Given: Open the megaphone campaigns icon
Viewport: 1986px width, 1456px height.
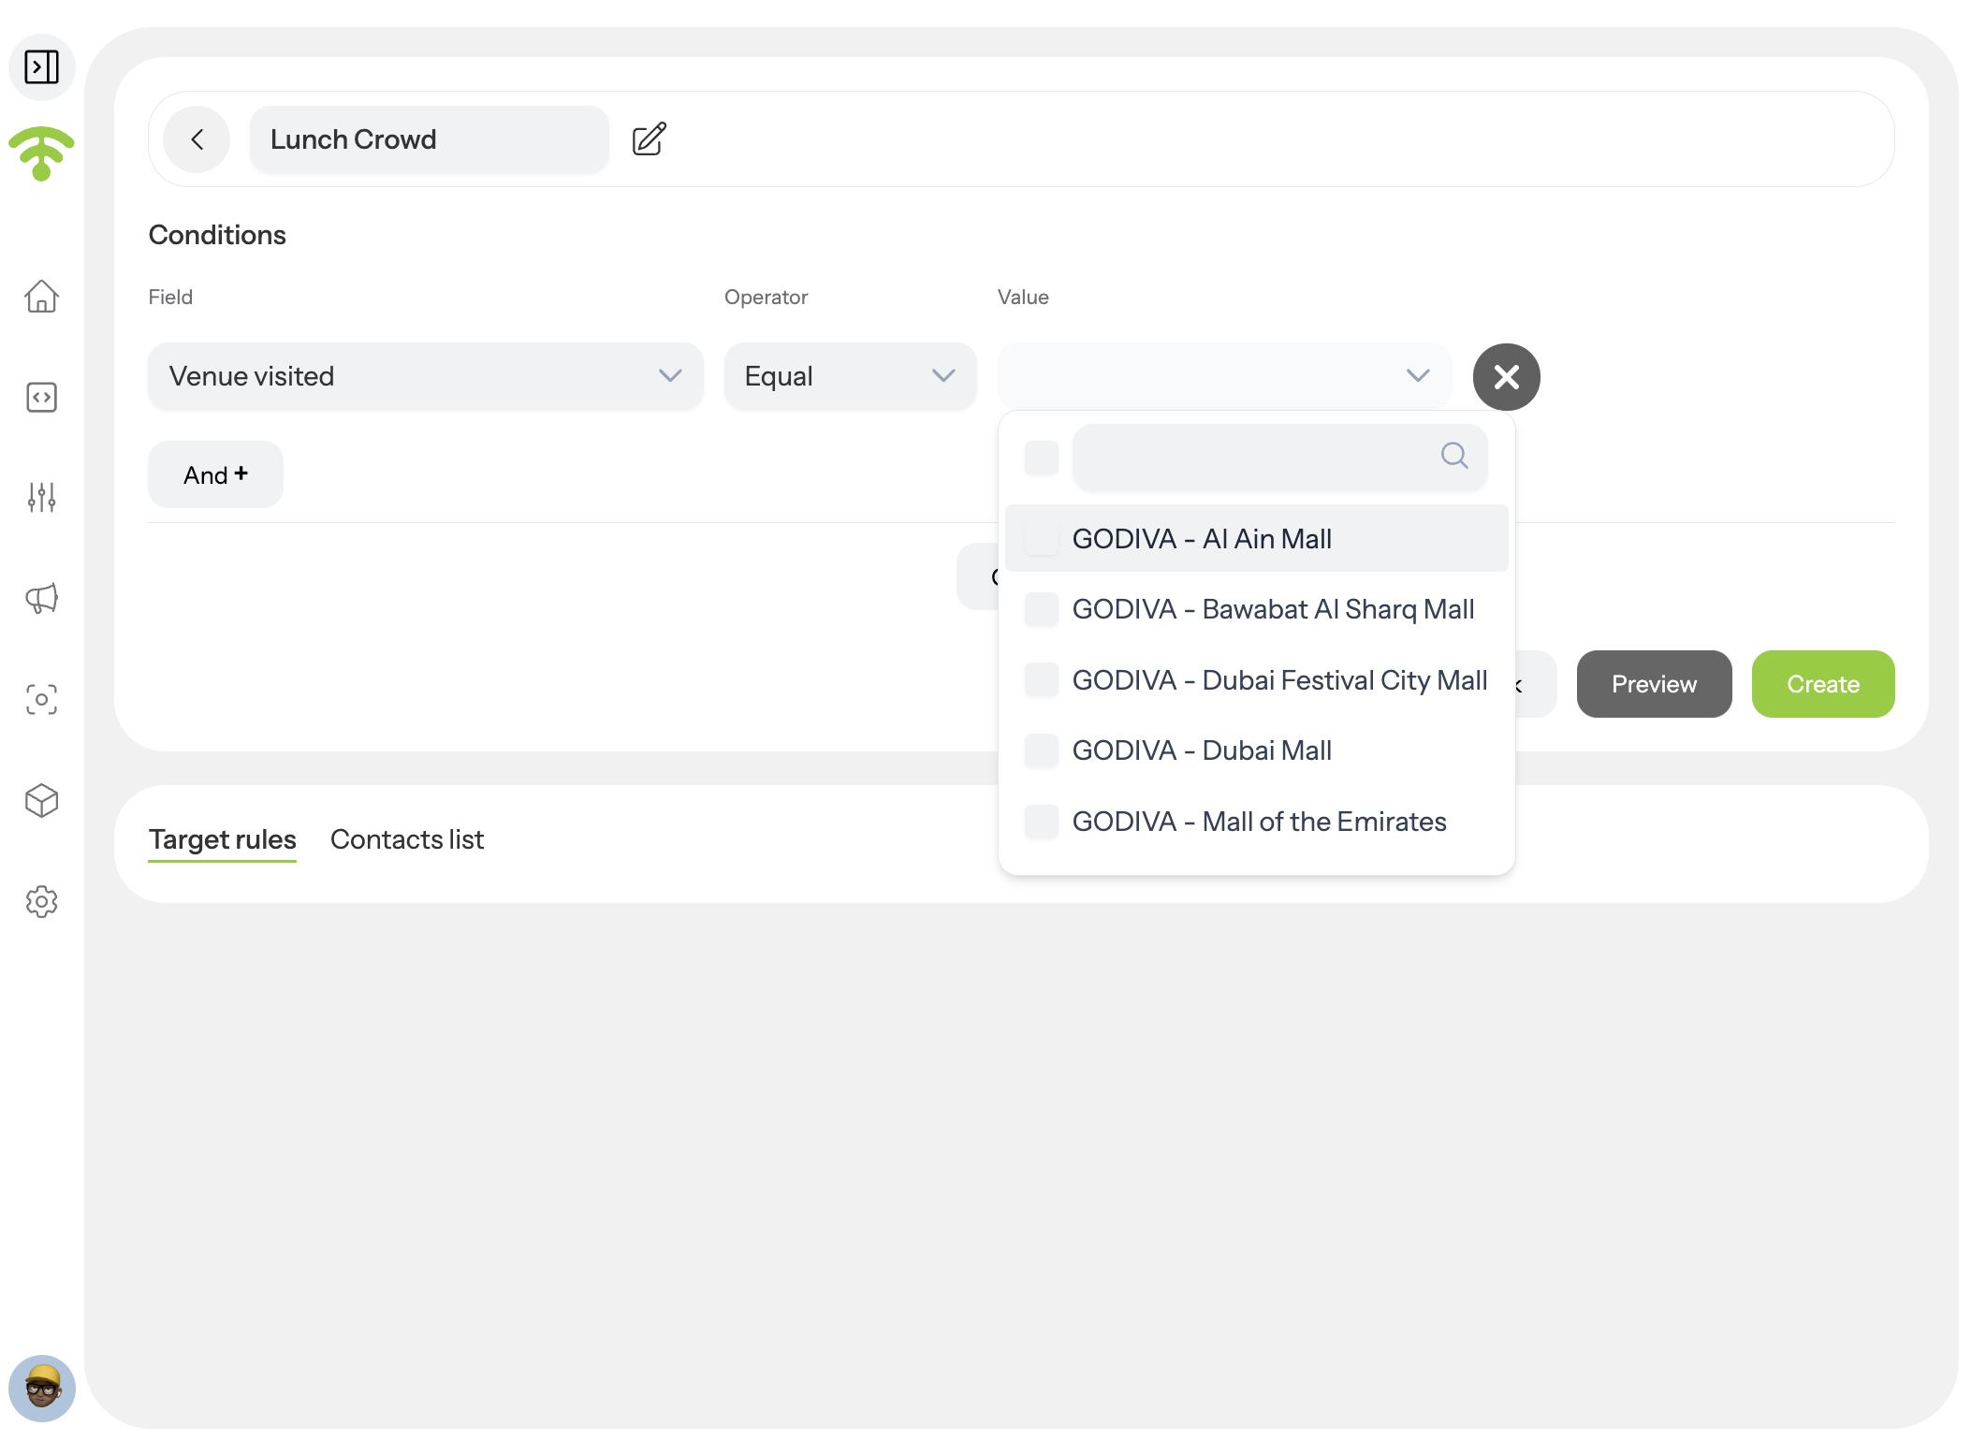Looking at the screenshot, I should point(41,598).
